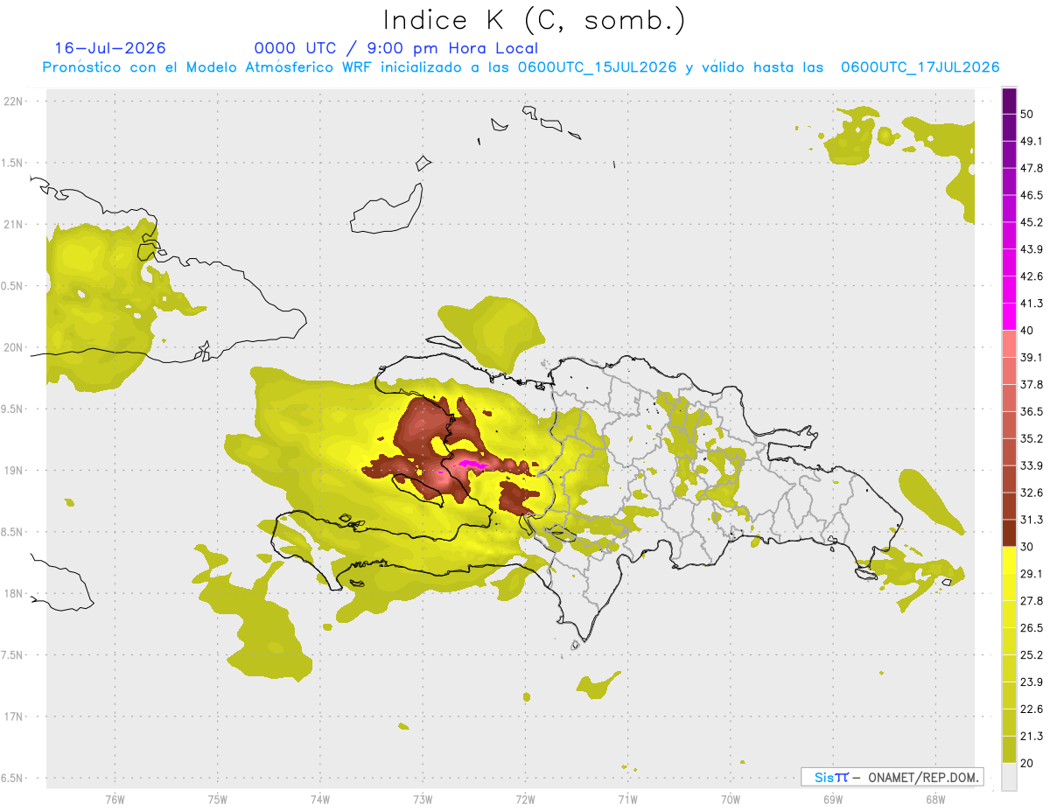Click the "70W" longitude axis label

pyautogui.click(x=731, y=799)
